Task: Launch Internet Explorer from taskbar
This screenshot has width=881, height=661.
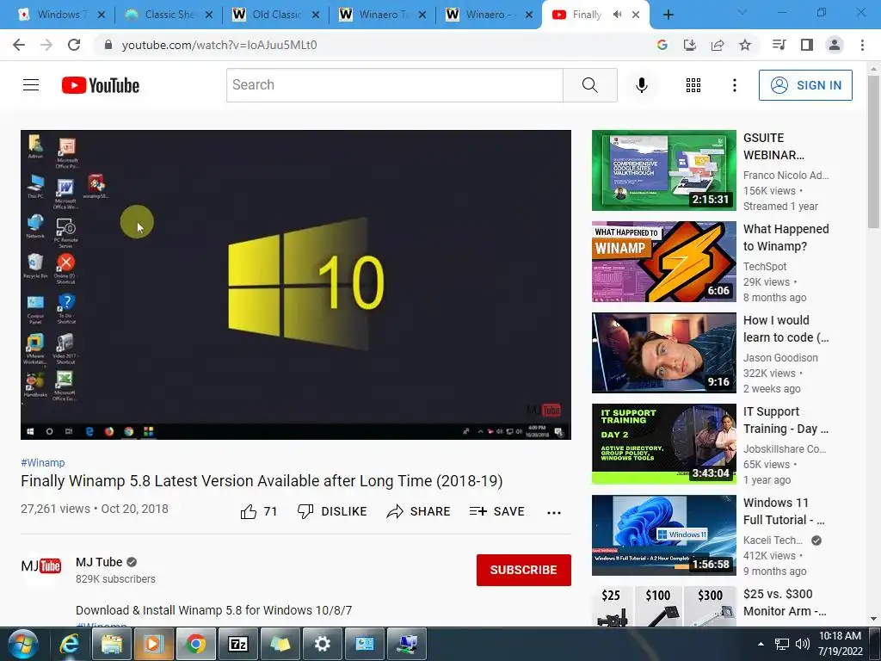Action: click(x=70, y=644)
